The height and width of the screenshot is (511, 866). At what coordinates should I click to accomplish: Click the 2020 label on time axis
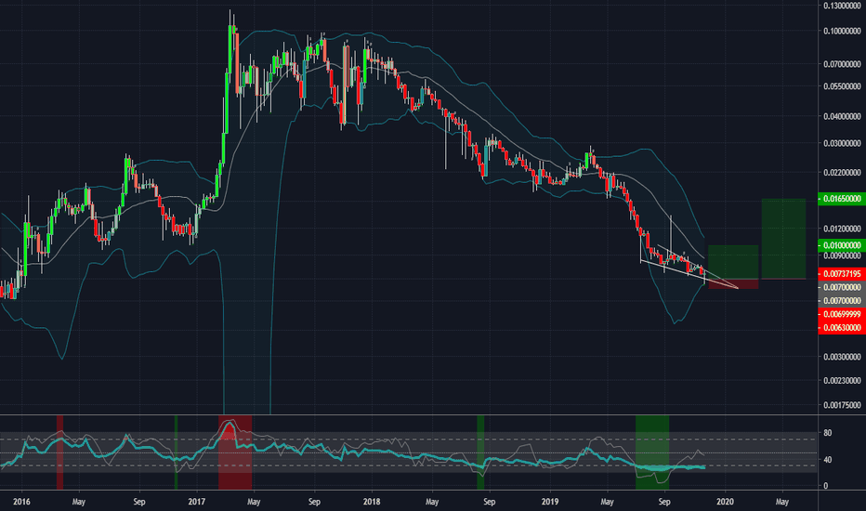(725, 502)
